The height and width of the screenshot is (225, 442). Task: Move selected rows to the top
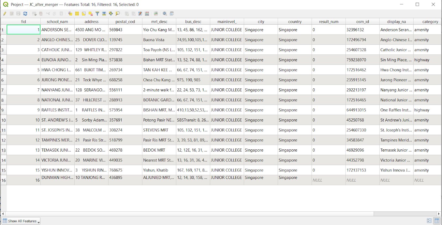(x=104, y=14)
